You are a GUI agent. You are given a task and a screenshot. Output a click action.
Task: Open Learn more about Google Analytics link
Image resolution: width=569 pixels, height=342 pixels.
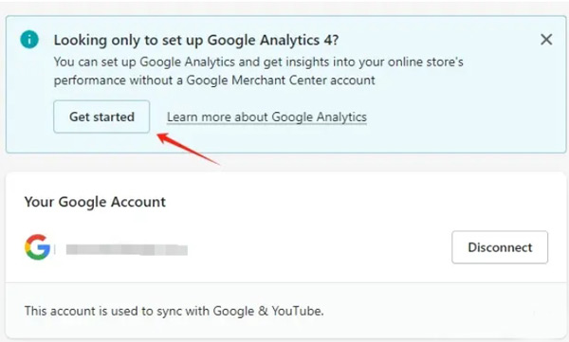tap(266, 117)
